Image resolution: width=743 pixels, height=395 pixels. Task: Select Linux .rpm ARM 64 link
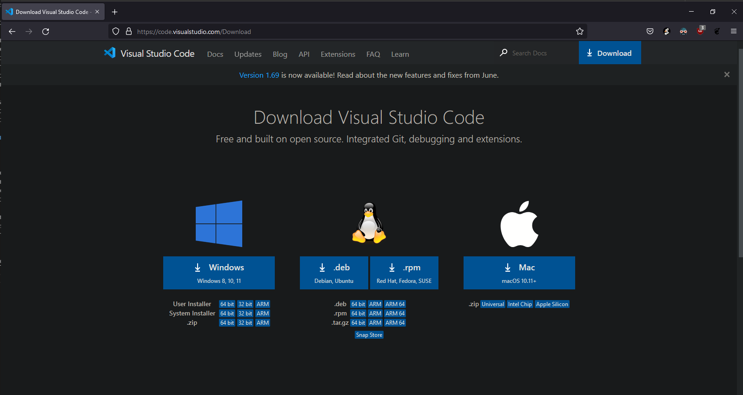point(395,314)
